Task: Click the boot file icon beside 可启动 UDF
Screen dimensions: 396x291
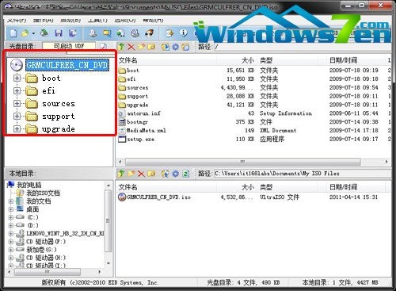Action: (104, 47)
